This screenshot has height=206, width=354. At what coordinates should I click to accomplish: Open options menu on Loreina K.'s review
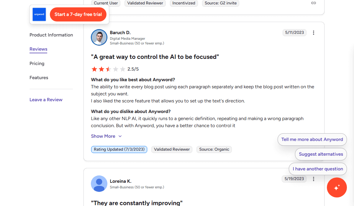tap(314, 179)
